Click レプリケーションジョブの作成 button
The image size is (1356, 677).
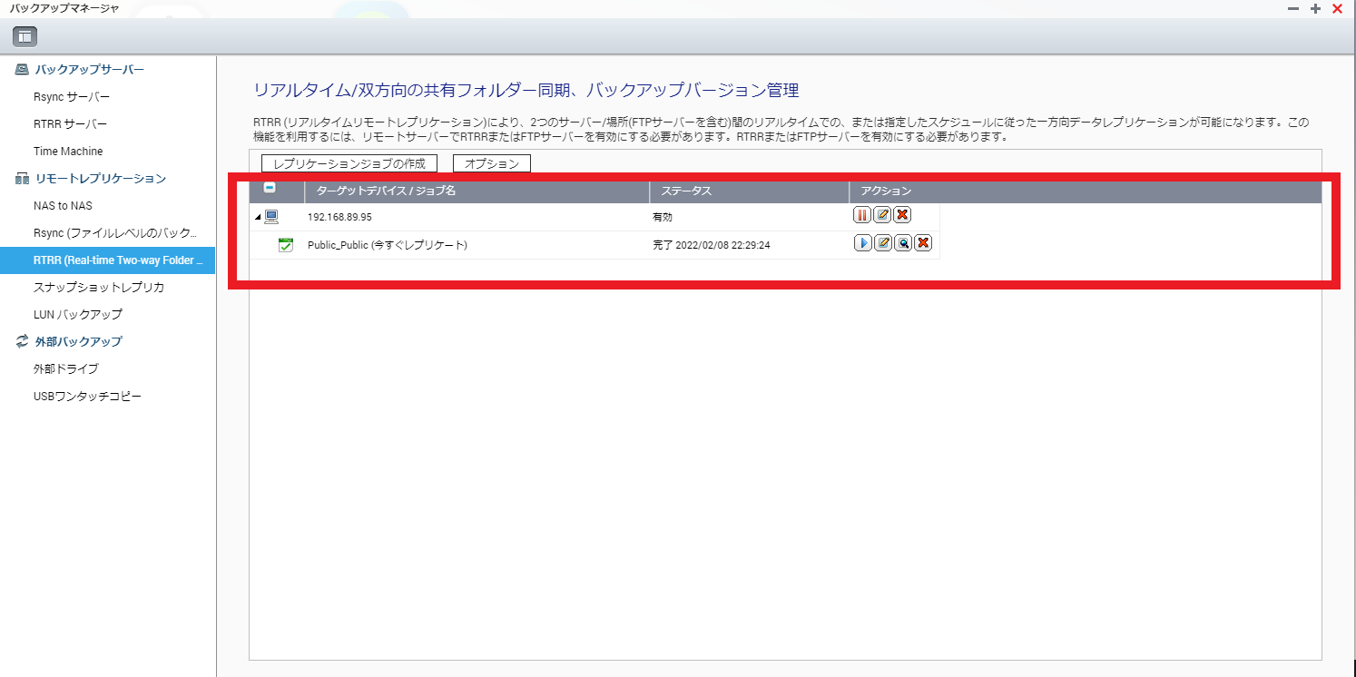tap(349, 163)
